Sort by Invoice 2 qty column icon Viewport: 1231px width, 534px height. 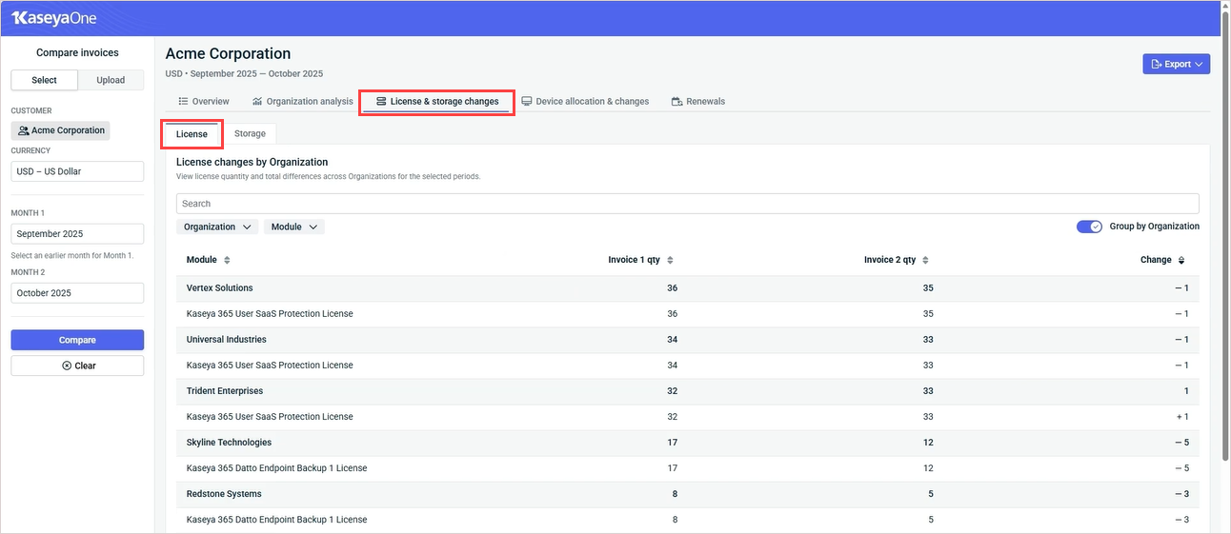pyautogui.click(x=925, y=260)
